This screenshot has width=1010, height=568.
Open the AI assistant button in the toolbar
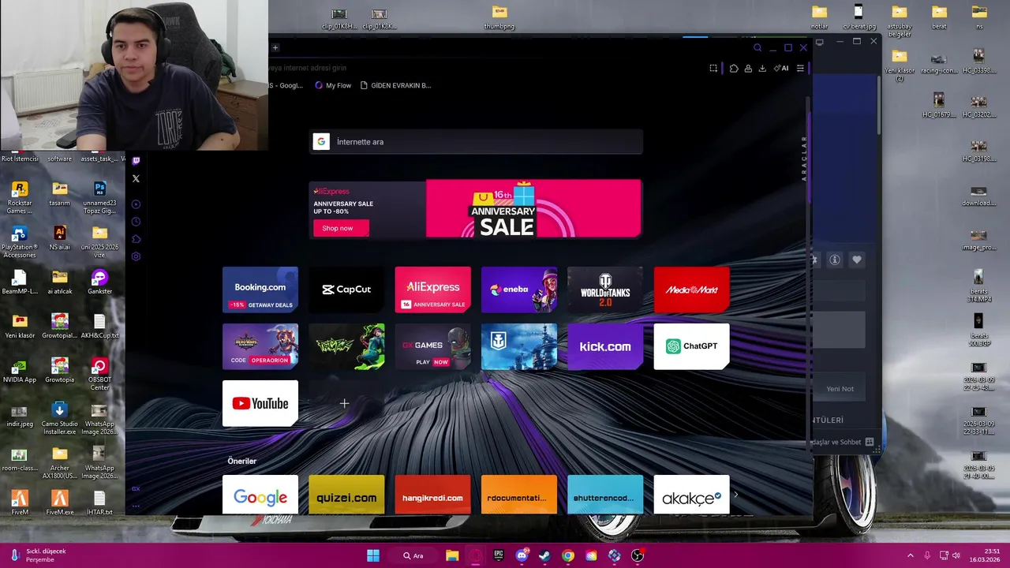point(781,69)
